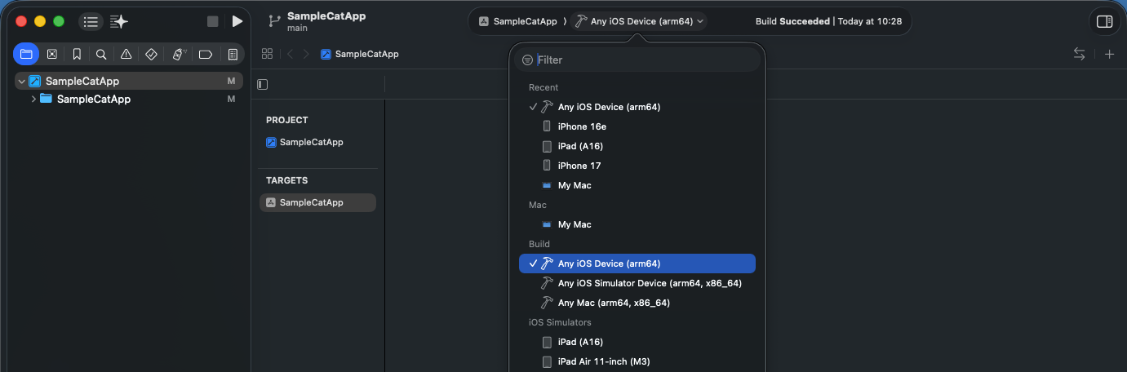The height and width of the screenshot is (372, 1127).
Task: Open the SampleCatApp scheme selector in the toolbar
Action: point(518,21)
